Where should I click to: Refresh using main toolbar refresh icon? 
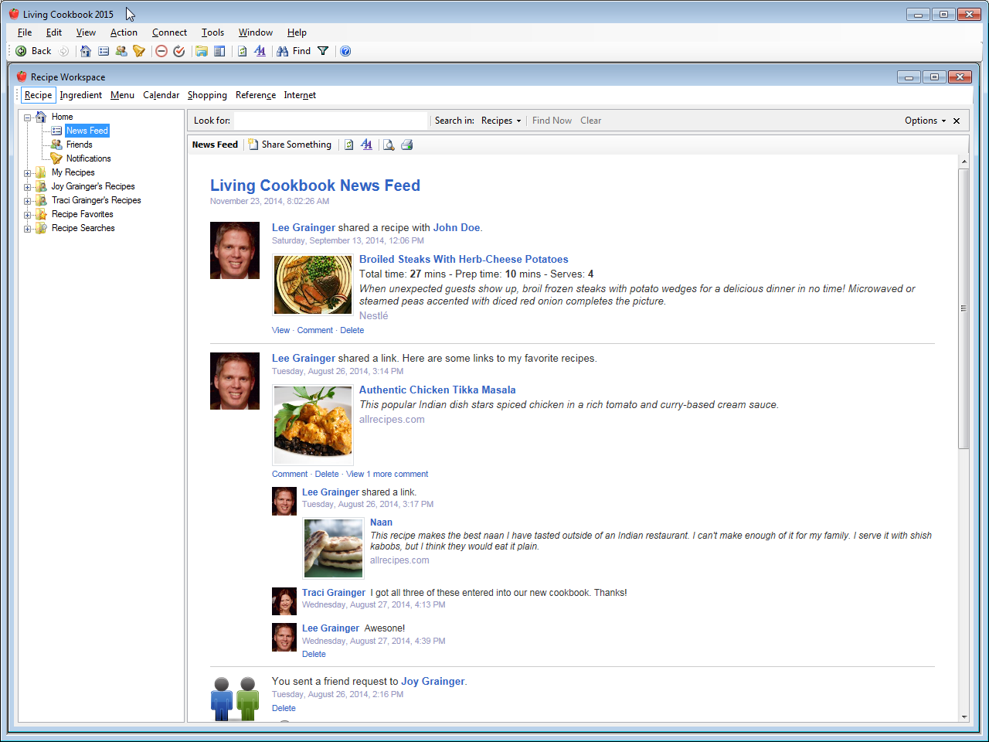pos(243,51)
